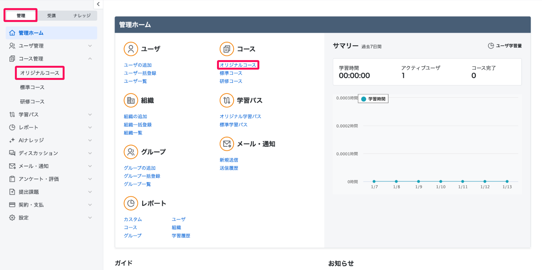
Task: Open the グループ一覧 link
Action: pyautogui.click(x=137, y=184)
